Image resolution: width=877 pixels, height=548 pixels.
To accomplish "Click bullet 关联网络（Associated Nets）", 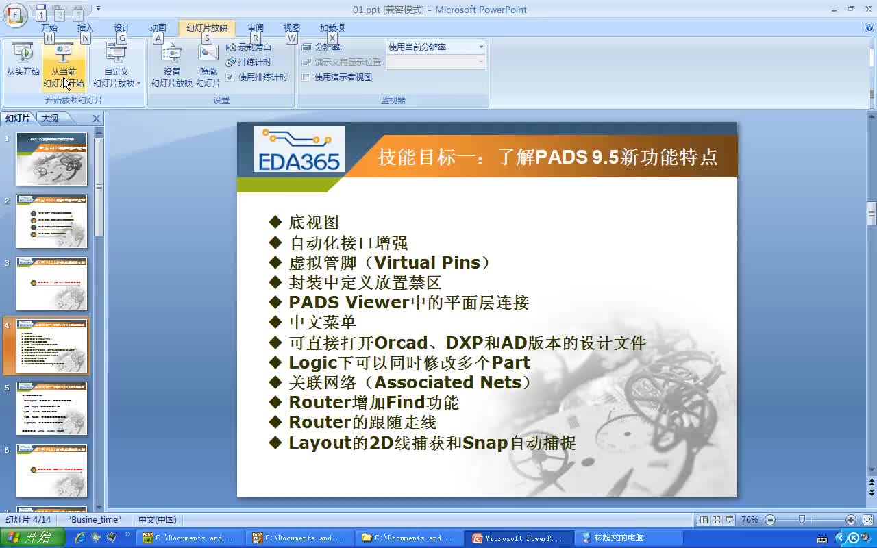I will pos(411,382).
